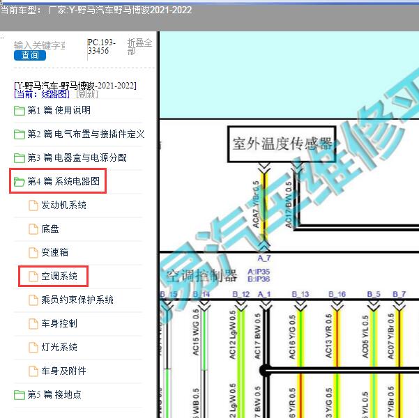Expand 第5篇 接地点 chapter
This screenshot has height=418, width=419.
tap(54, 394)
